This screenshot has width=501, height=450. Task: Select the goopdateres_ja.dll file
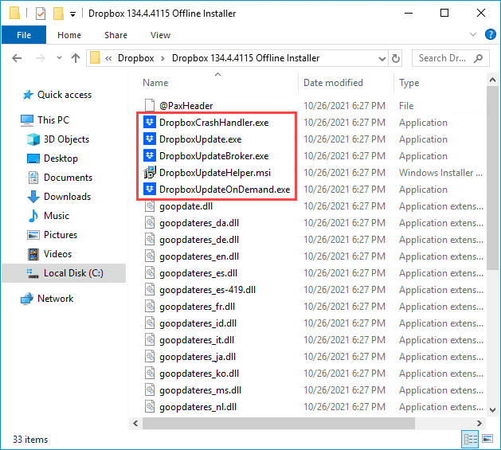click(x=198, y=357)
